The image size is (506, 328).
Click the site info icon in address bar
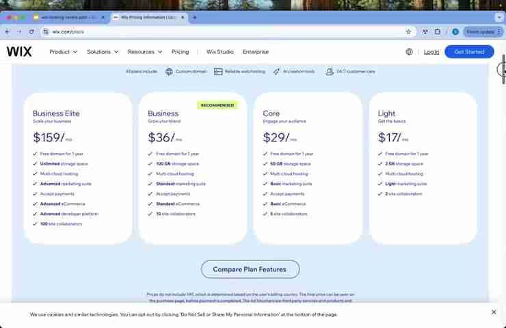[x=46, y=31]
